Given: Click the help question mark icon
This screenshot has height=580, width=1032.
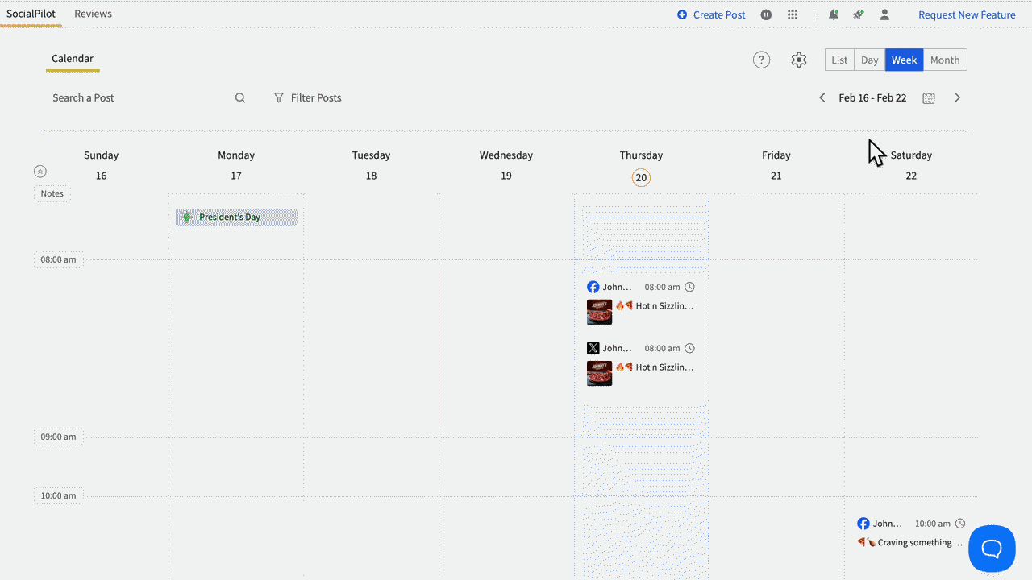Looking at the screenshot, I should [x=761, y=60].
